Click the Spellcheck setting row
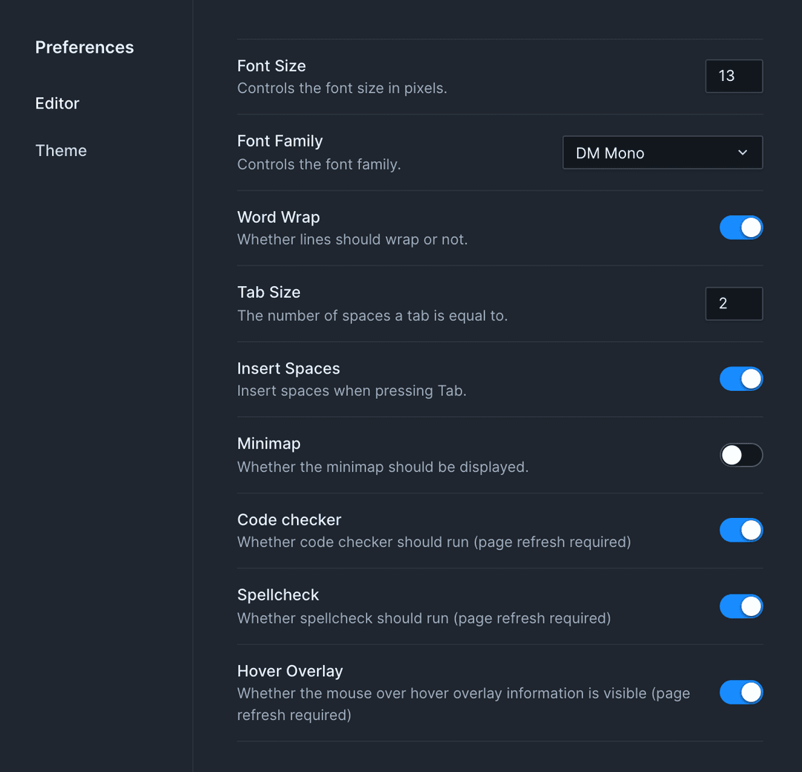Viewport: 802px width, 772px height. tap(423, 606)
